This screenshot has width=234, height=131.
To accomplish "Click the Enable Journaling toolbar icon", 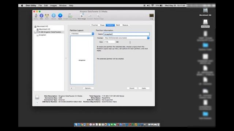I will tap(70, 16).
